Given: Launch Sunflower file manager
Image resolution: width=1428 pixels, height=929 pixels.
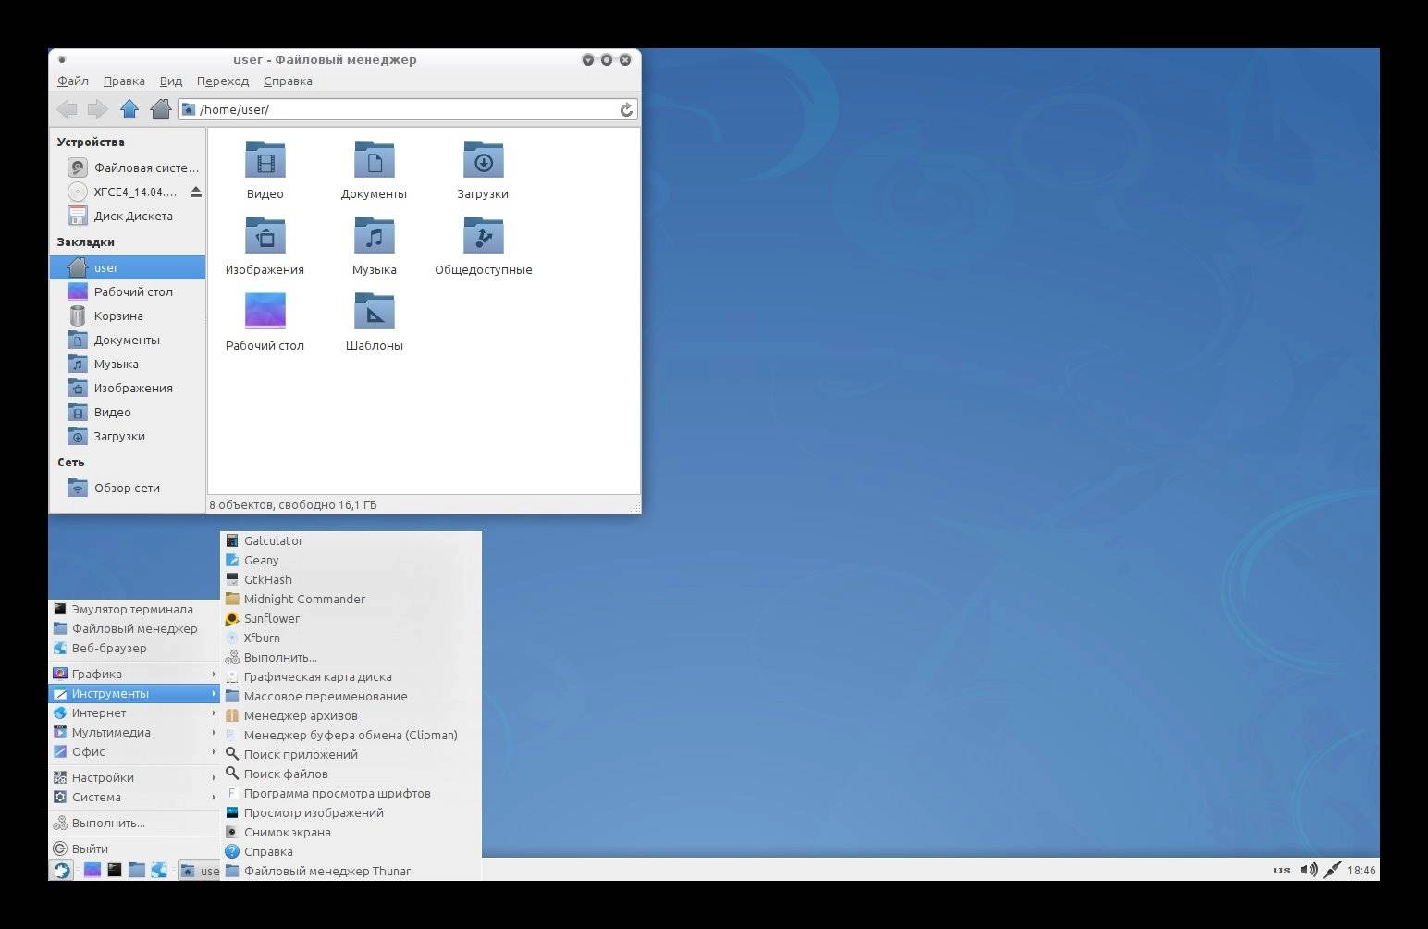Looking at the screenshot, I should 351,618.
